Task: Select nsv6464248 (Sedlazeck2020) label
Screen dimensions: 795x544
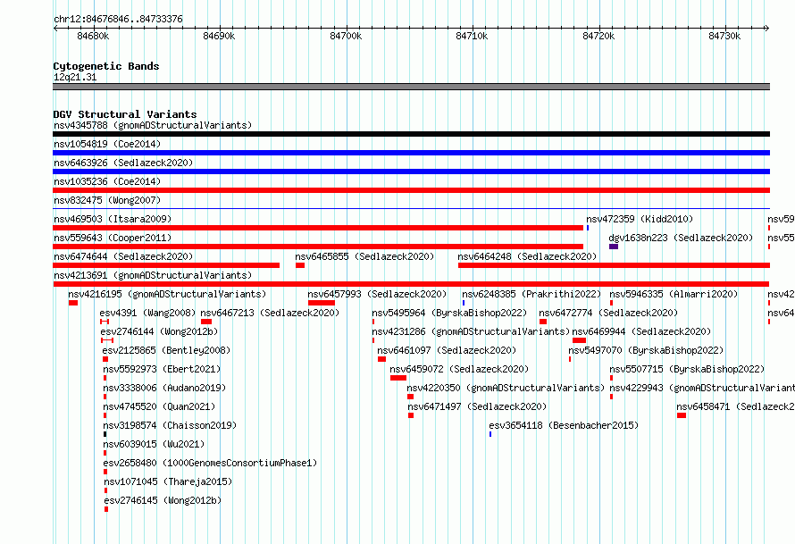Action: pos(527,256)
